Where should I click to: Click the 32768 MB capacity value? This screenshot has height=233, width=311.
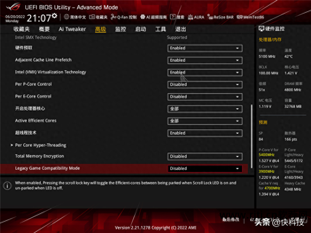click(x=293, y=106)
